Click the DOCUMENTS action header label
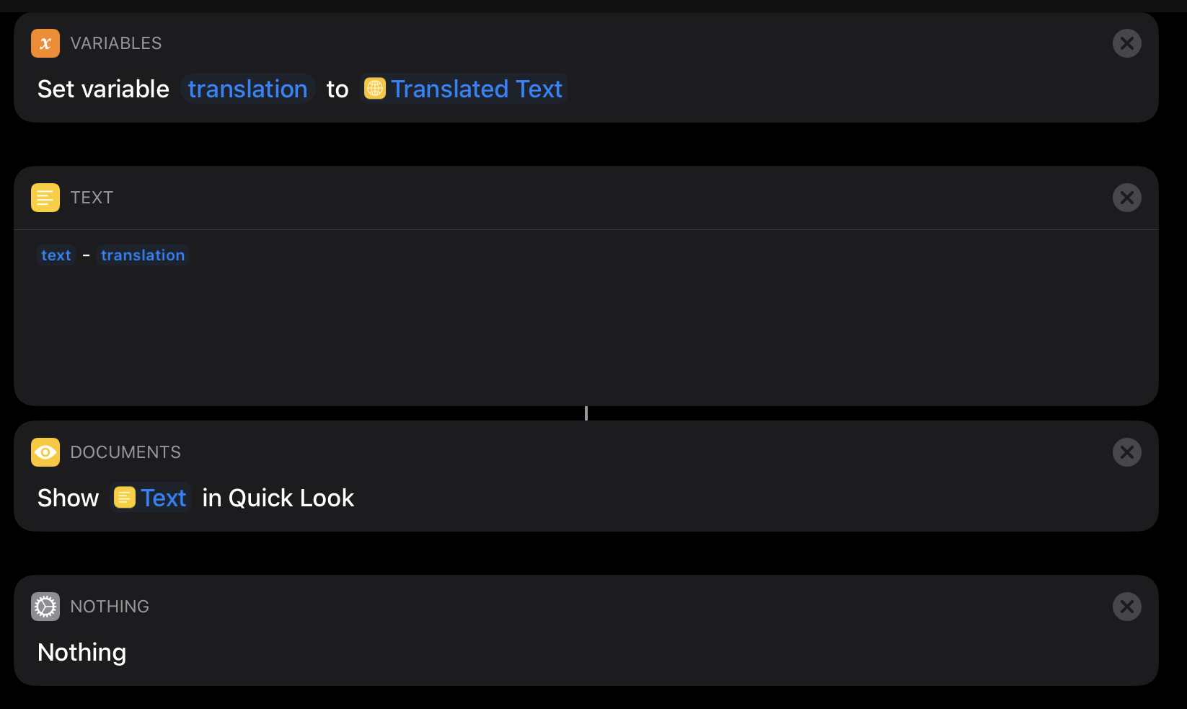Image resolution: width=1187 pixels, height=709 pixels. click(125, 452)
